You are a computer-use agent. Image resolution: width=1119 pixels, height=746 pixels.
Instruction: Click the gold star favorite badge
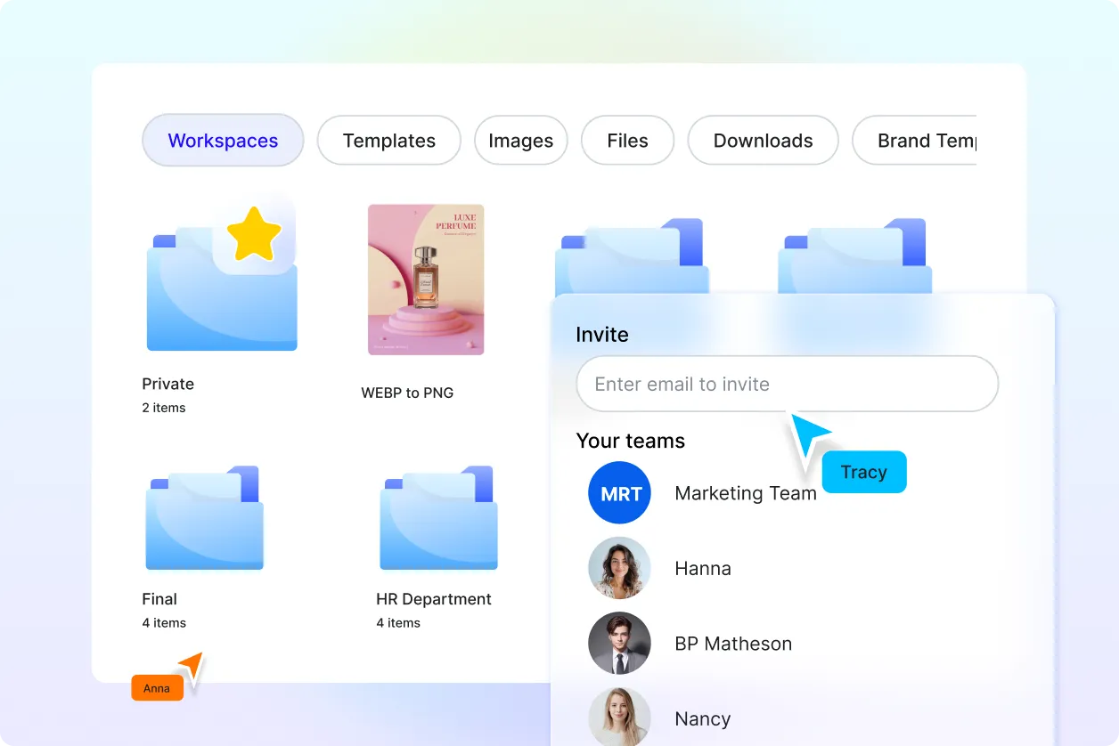click(254, 235)
